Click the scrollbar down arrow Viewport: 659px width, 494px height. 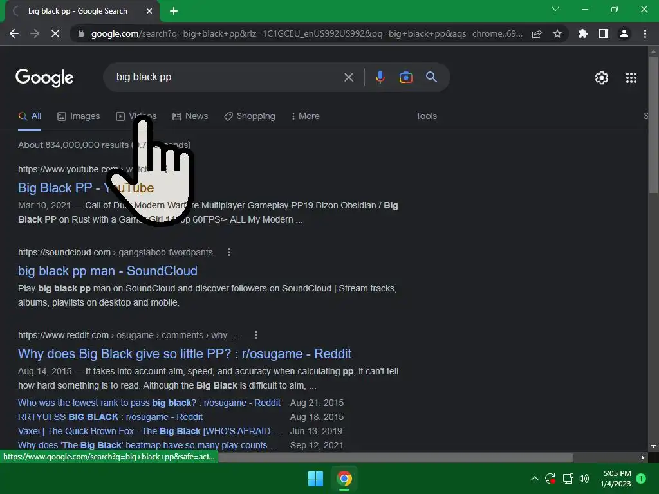(653, 446)
